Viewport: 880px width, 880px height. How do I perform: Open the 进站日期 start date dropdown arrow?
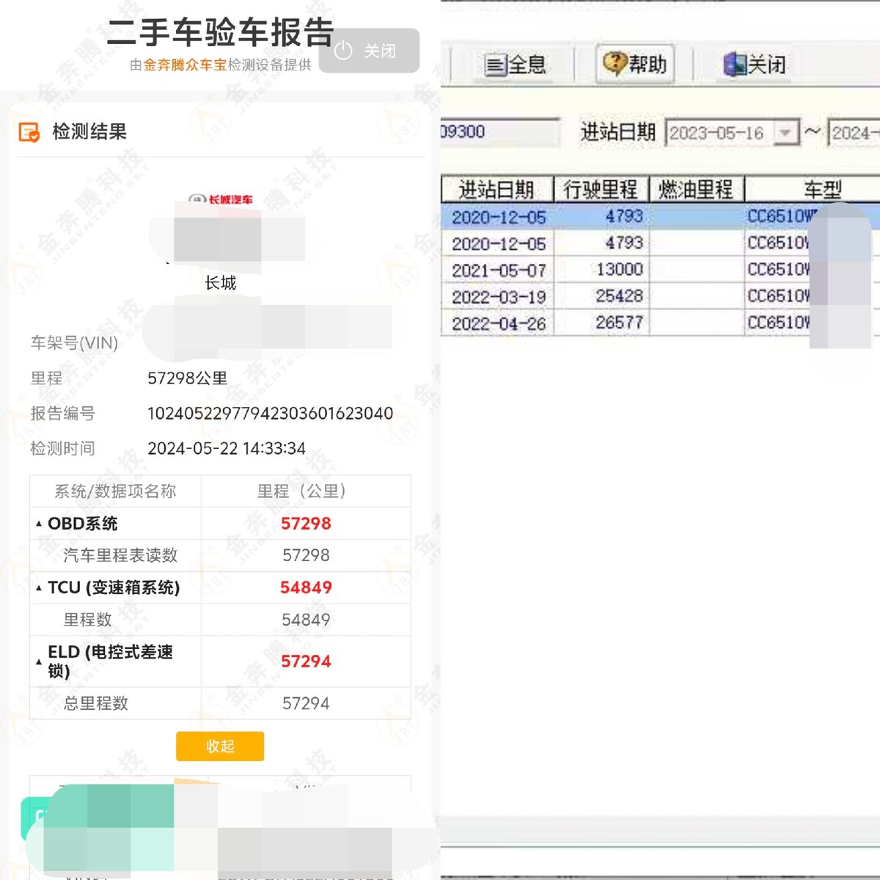786,133
